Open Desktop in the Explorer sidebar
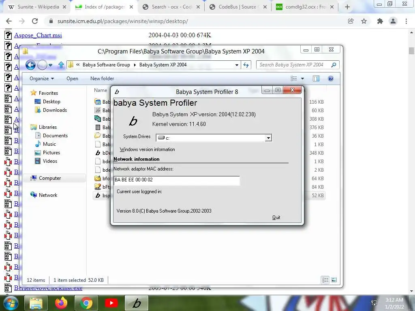Image resolution: width=415 pixels, height=311 pixels. pos(51,102)
